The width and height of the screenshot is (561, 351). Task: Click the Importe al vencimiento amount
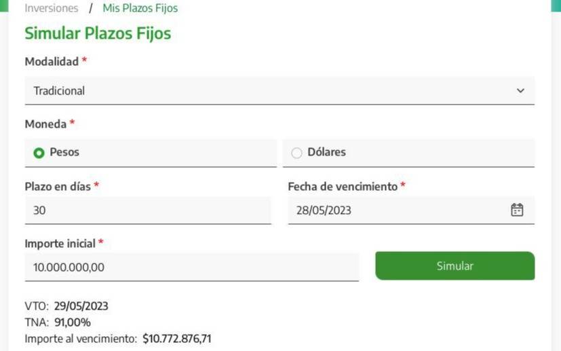(x=177, y=338)
